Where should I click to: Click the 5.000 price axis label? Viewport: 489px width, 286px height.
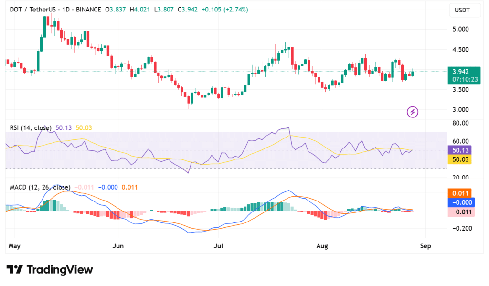point(461,29)
